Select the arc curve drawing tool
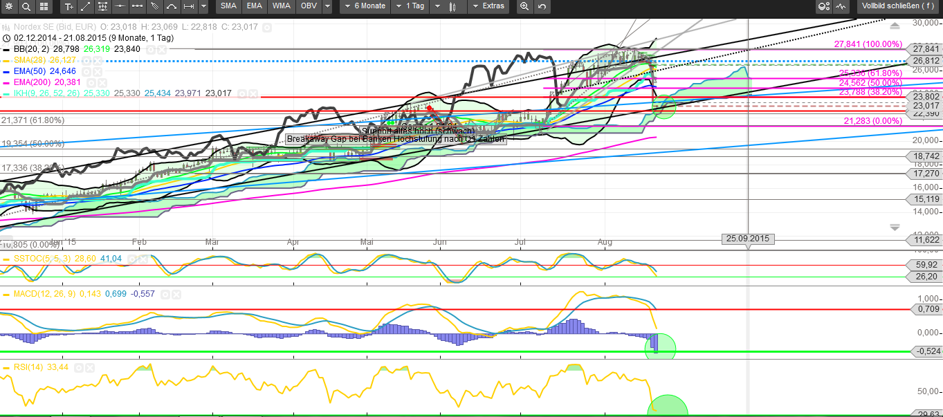This screenshot has height=417, width=943. [171, 7]
